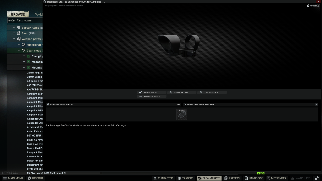
Task: Toggle the Gear mods chevron
Action: [x=19, y=50]
